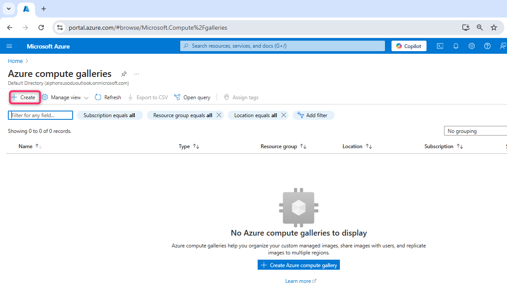Image resolution: width=507 pixels, height=306 pixels.
Task: Open the Location equals all filter
Action: [255, 115]
